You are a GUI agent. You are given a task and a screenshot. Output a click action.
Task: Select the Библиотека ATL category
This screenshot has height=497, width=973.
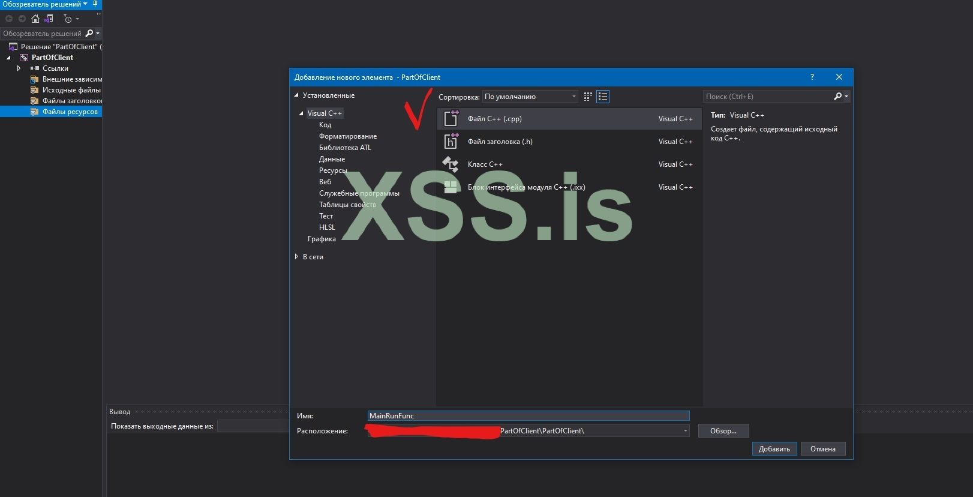[345, 148]
